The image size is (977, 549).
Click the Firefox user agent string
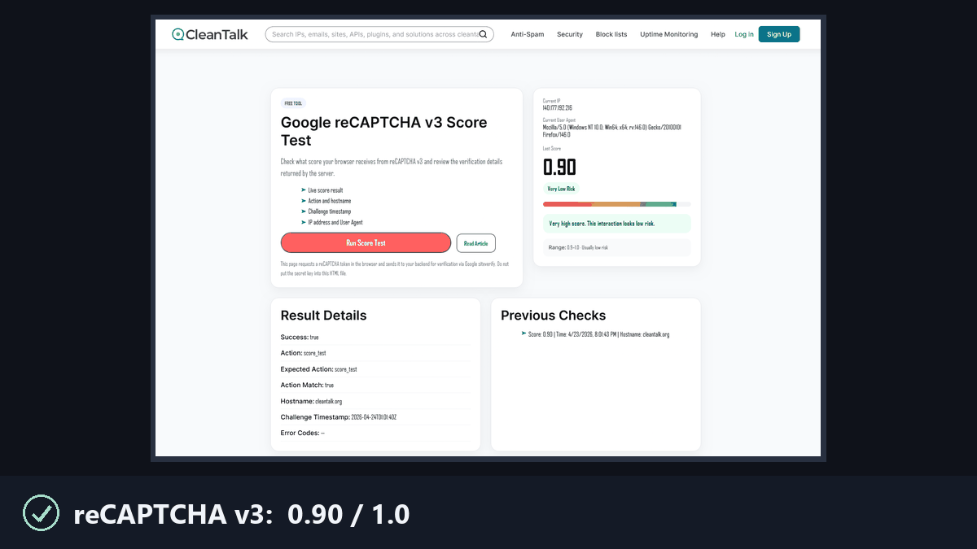tap(611, 131)
